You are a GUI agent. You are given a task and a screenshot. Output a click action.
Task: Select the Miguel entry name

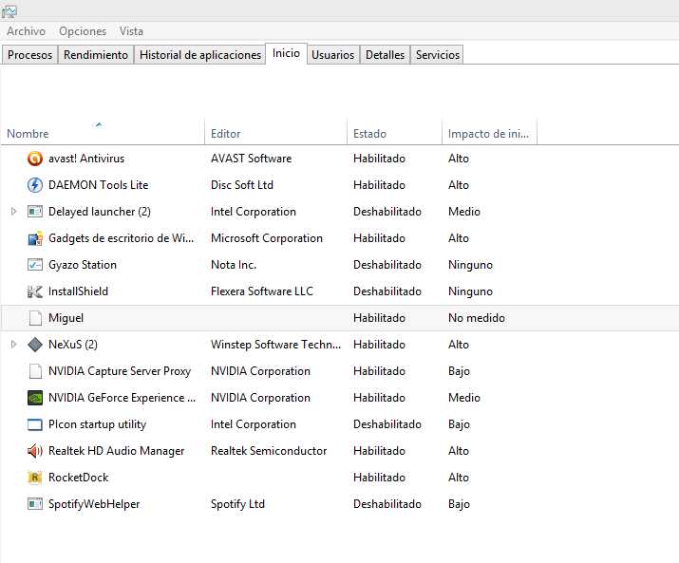point(66,318)
